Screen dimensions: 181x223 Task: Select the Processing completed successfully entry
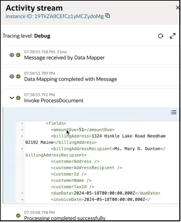[91, 214]
